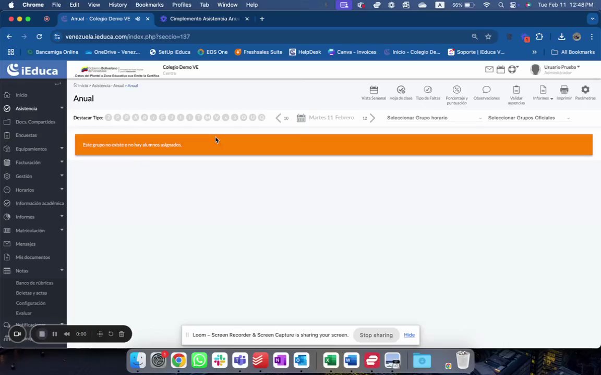Open Seleccionar Grupo horario dropdown

(434, 118)
